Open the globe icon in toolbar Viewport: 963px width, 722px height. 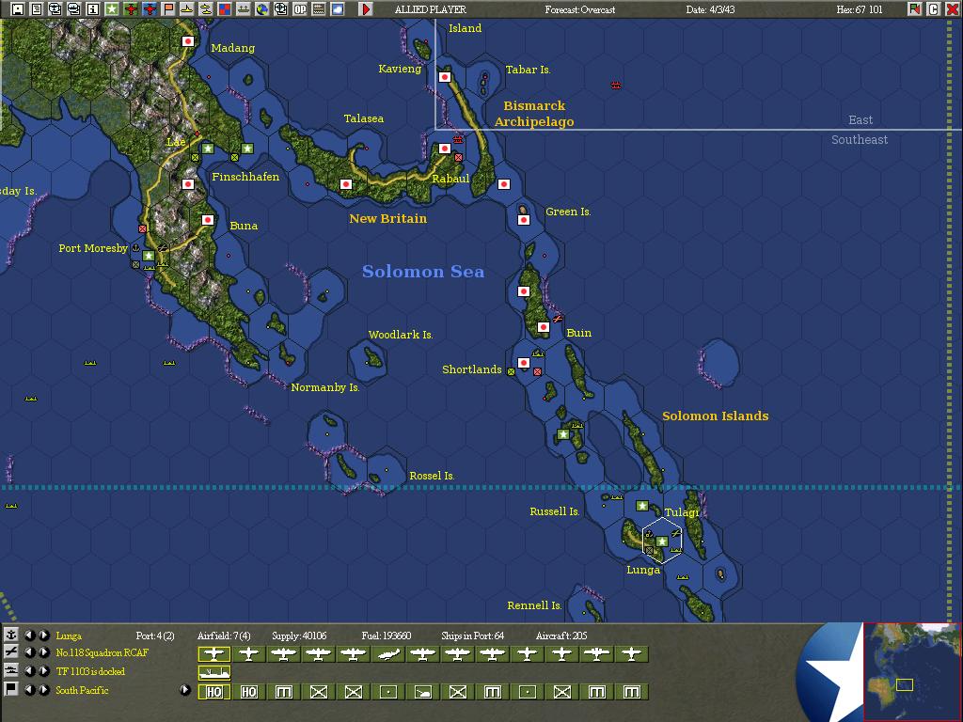[x=262, y=9]
